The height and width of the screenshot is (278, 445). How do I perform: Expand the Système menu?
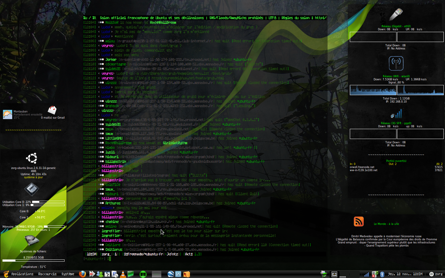click(x=68, y=274)
